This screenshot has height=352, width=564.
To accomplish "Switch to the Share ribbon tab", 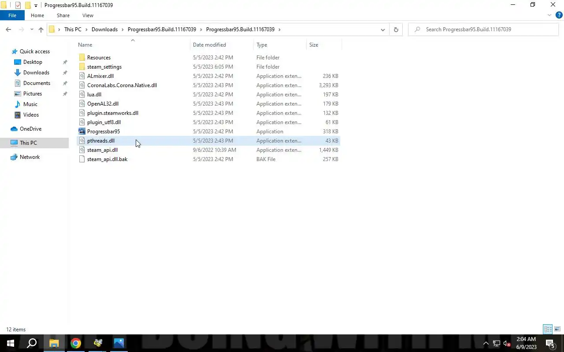I will pos(63,15).
